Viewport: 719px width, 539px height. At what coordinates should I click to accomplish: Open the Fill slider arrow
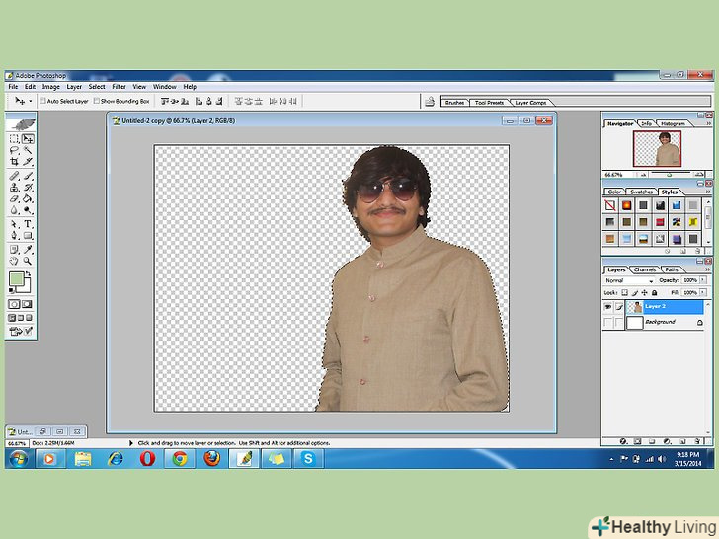(703, 292)
